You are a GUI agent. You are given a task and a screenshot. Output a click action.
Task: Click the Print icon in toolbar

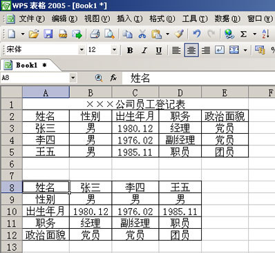pos(95,34)
